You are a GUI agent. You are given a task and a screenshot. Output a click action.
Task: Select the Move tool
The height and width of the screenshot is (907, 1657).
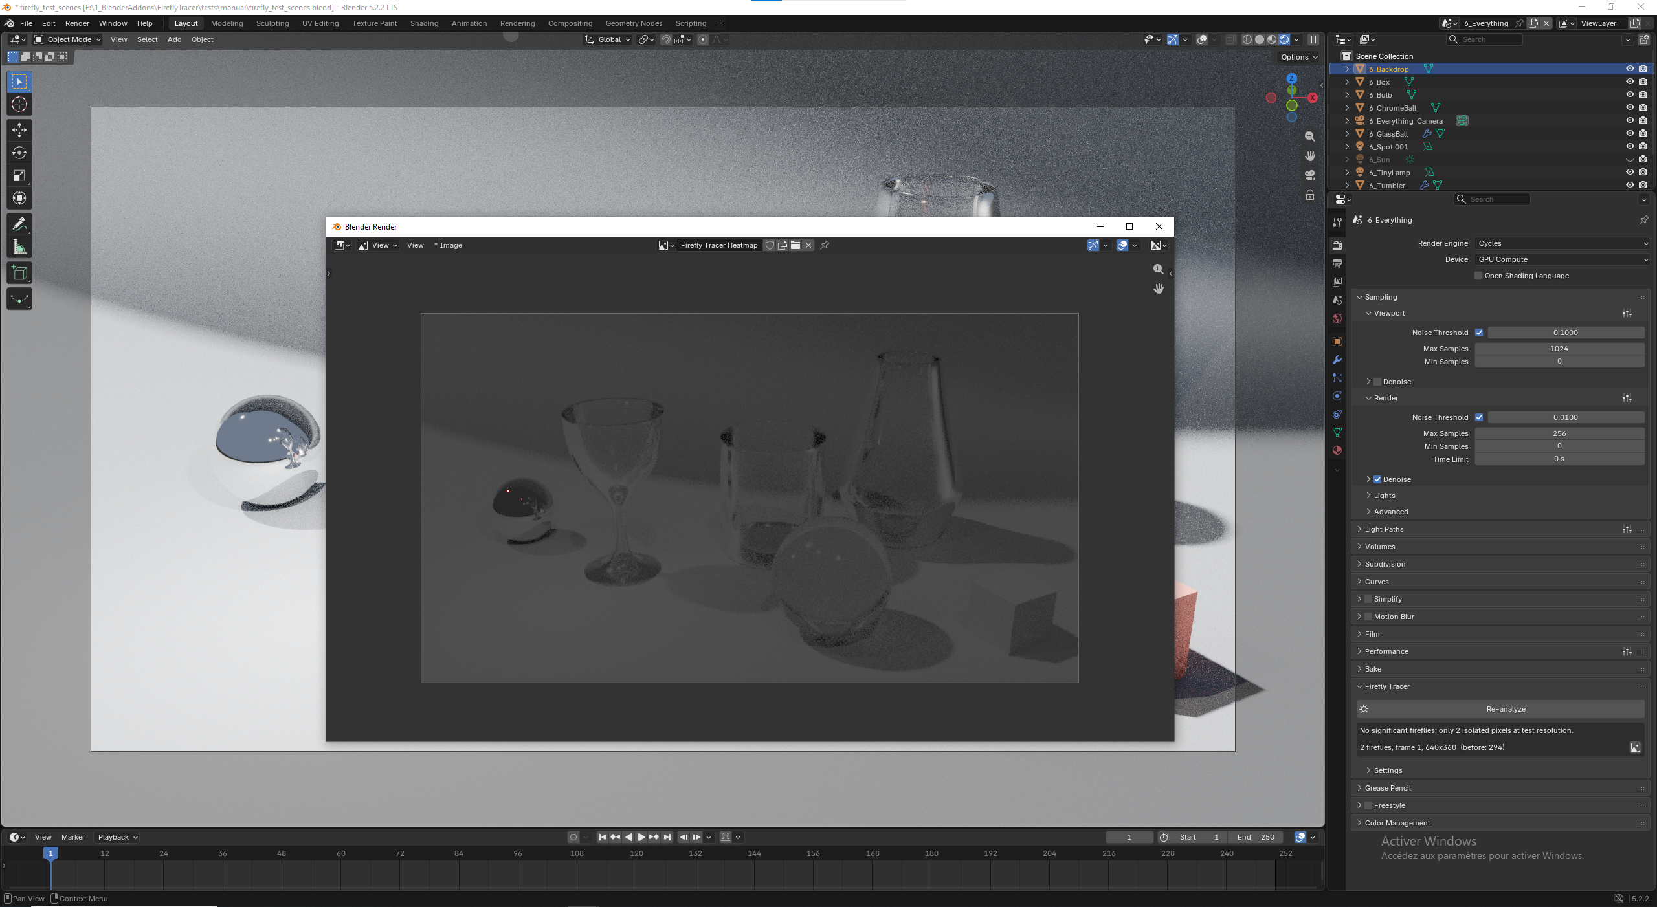[19, 130]
